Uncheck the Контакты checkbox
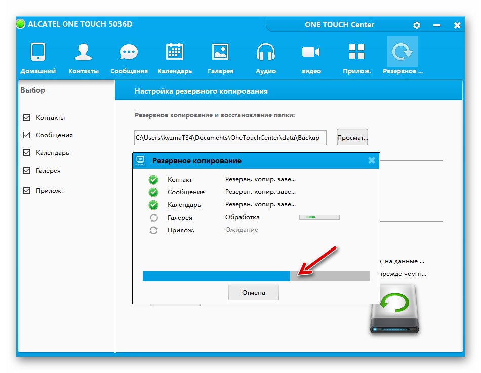Viewport: 481px width, 373px height. (27, 117)
